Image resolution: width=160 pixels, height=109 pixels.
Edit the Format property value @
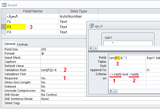coord(63,53)
